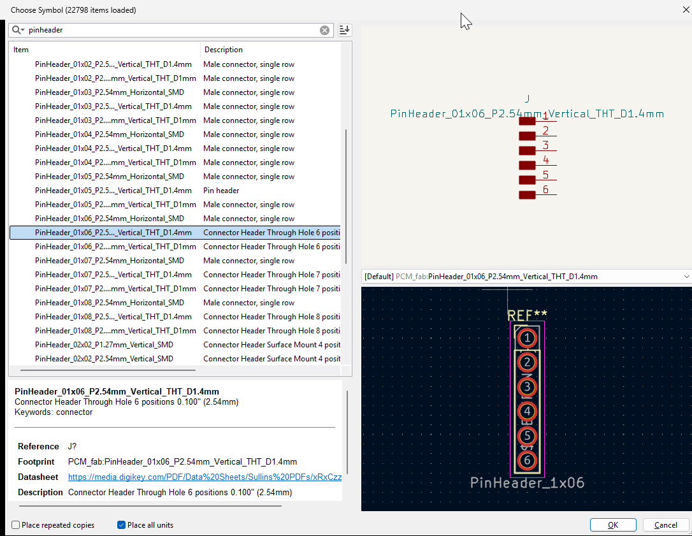Select PinHeader_01x08_P2.5..._Vertical_THT_D1.4mm row
This screenshot has width=692, height=536.
[x=175, y=317]
